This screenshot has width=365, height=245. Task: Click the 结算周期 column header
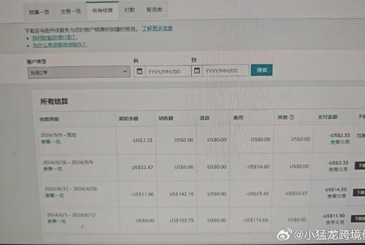tap(50, 119)
